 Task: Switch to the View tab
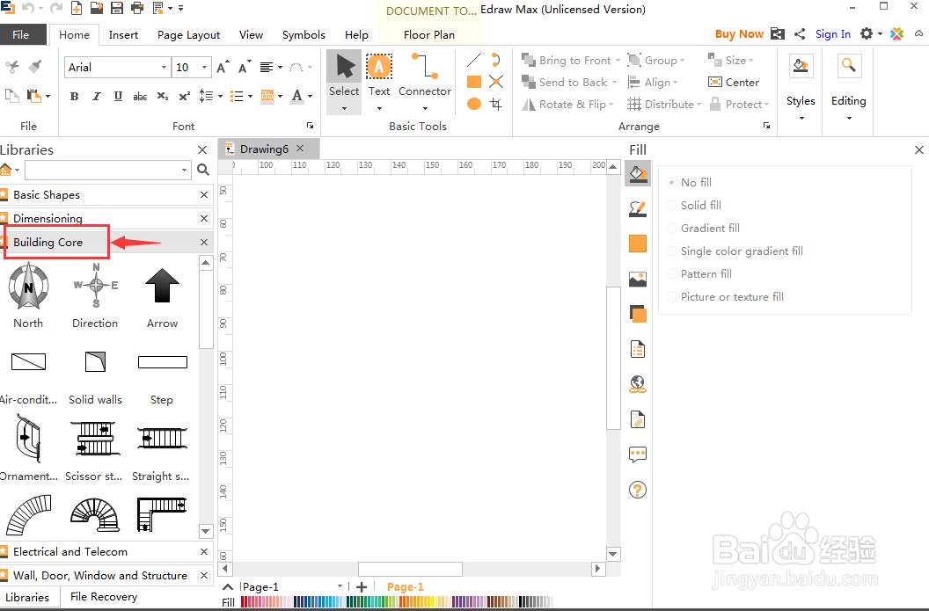252,35
